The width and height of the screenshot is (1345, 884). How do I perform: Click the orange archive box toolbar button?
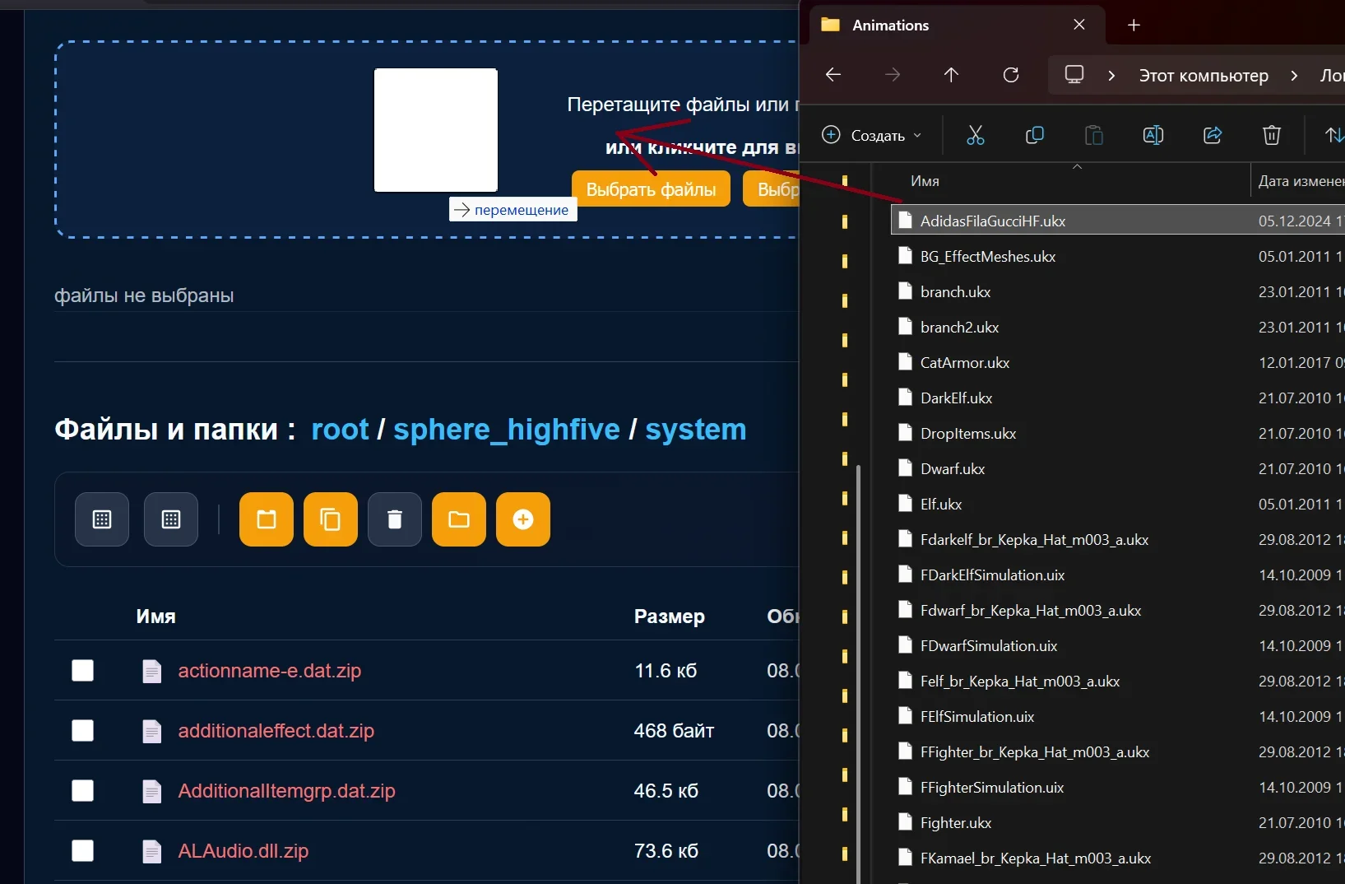pos(267,519)
